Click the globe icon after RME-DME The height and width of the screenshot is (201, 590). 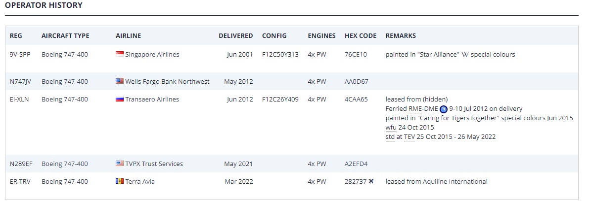(x=444, y=109)
